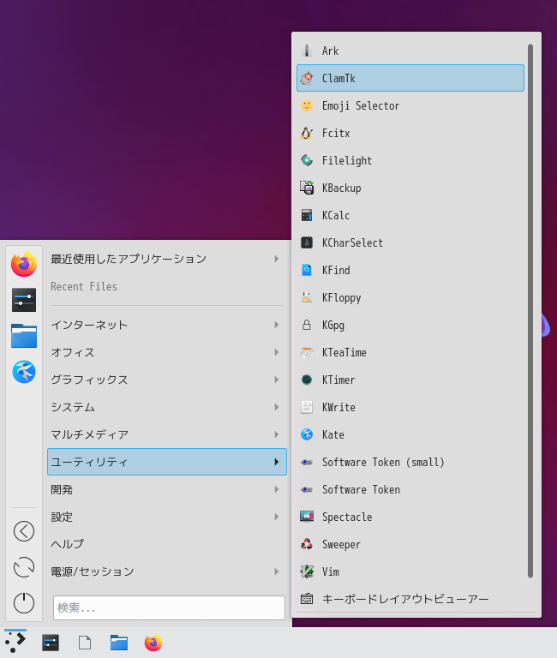
Task: Click the Kate icon in Utilities list
Action: tap(307, 434)
